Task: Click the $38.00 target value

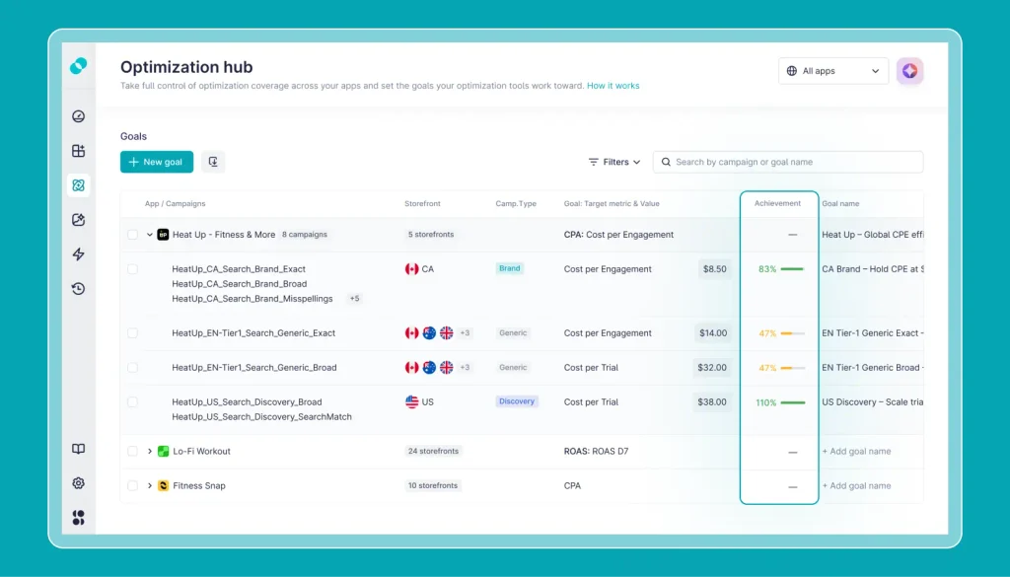Action: [712, 401]
